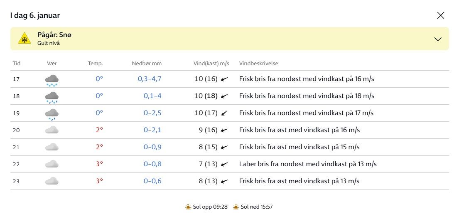The height and width of the screenshot is (219, 464).
Task: Click the 'I dag 6. januar' heading
Action: [35, 15]
